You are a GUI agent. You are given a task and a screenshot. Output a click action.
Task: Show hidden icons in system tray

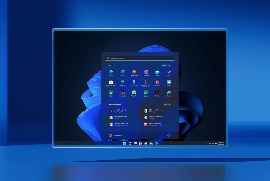click(x=206, y=144)
